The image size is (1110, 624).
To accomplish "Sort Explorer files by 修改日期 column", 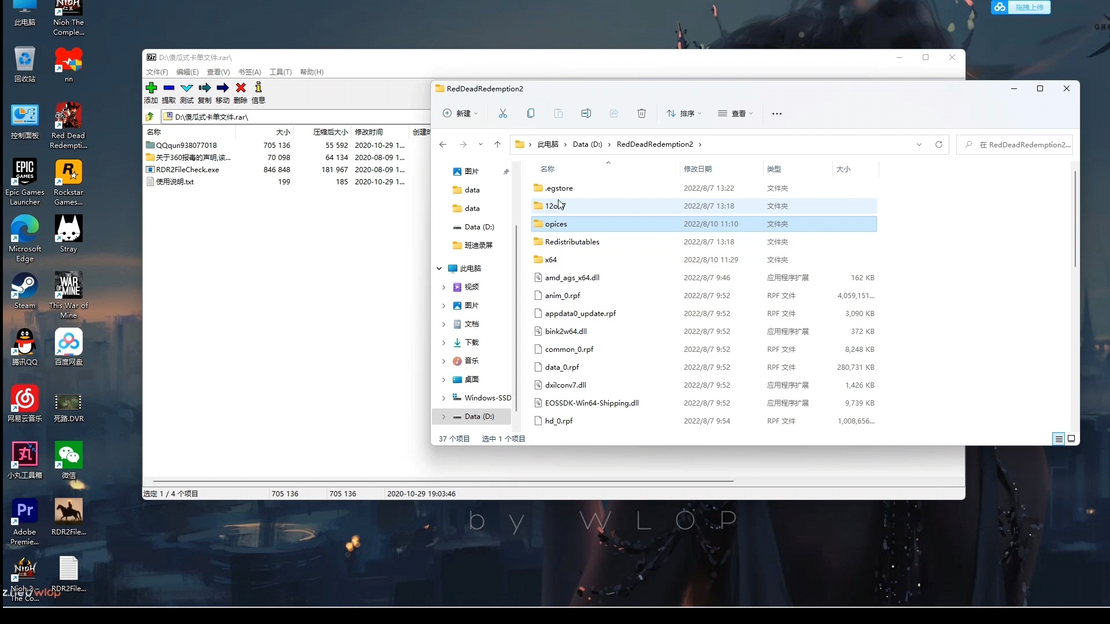I will coord(698,169).
